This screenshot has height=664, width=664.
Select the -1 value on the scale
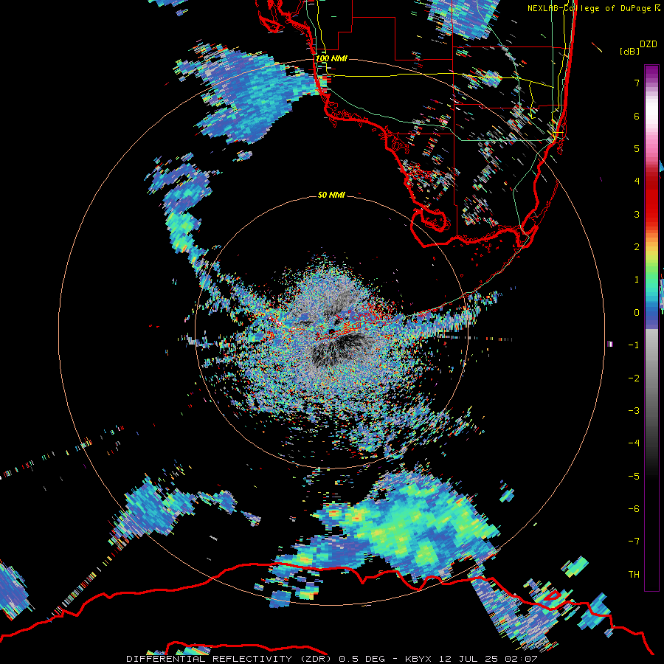coord(634,345)
